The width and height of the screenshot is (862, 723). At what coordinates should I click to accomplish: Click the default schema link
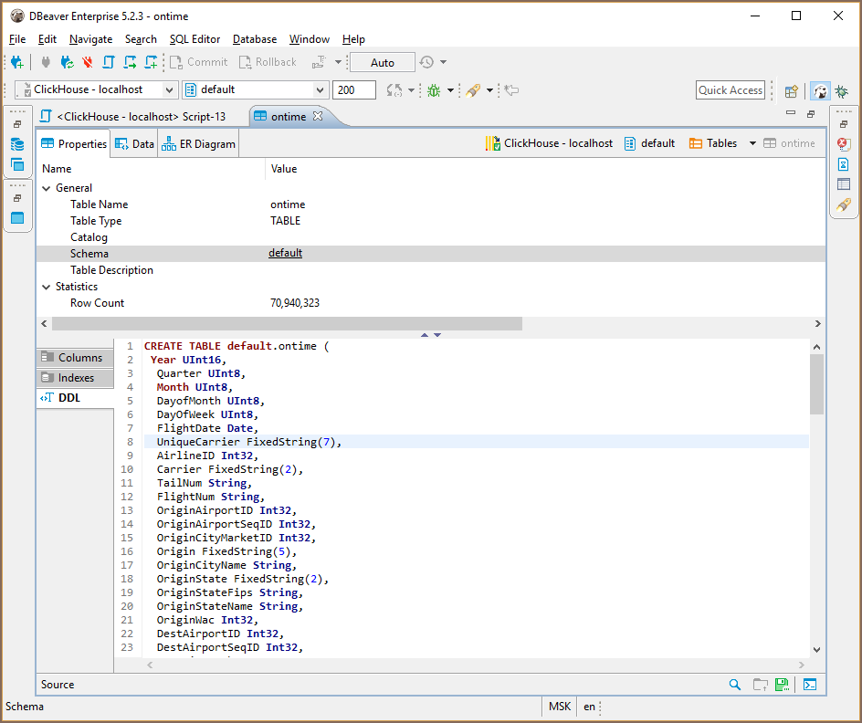[285, 254]
